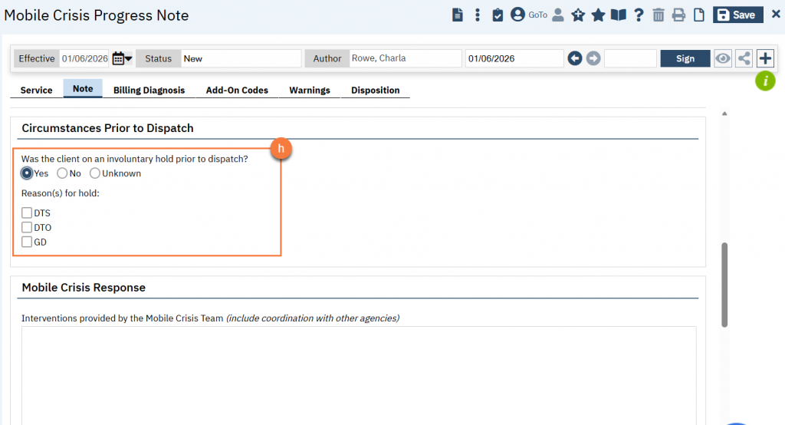Check the DTS reason checkbox
The image size is (785, 425).
(27, 213)
